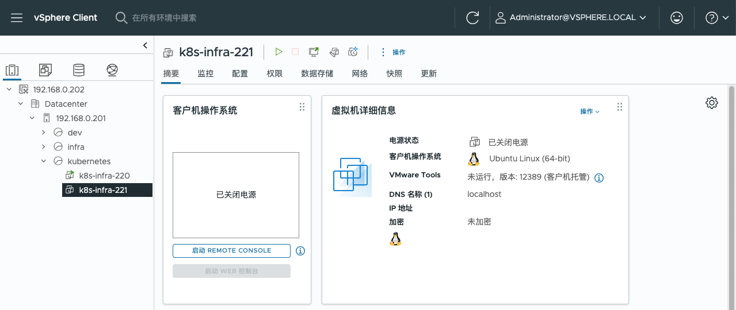
Task: Go to the 数据存储 tab
Action: coord(317,73)
